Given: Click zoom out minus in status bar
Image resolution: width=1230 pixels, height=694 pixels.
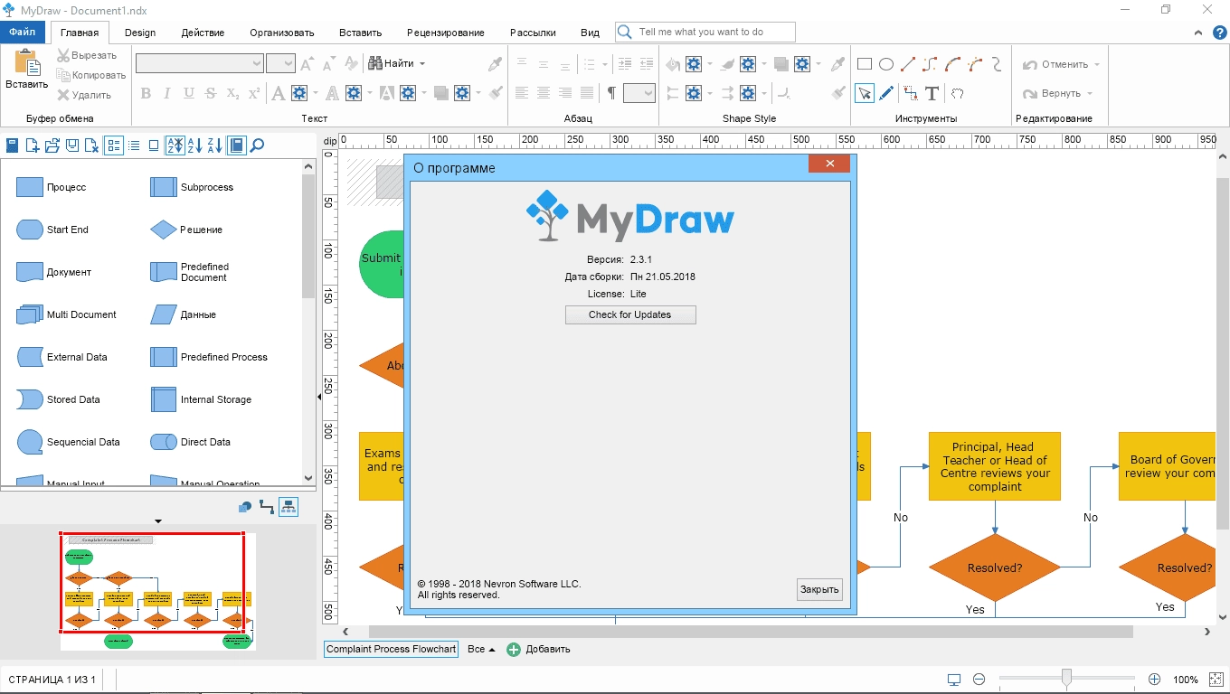Looking at the screenshot, I should [x=979, y=679].
